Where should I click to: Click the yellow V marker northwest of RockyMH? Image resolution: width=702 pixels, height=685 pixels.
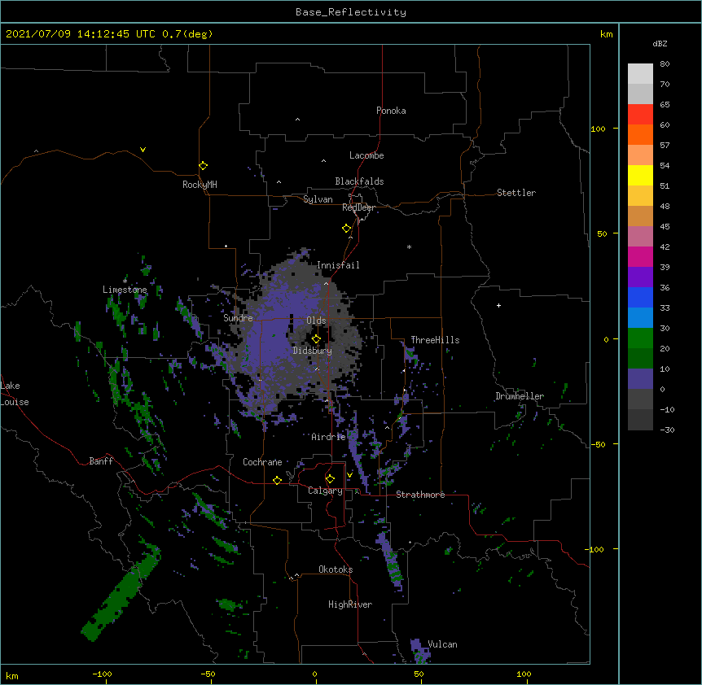(143, 150)
